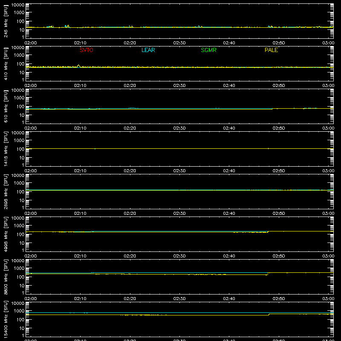Click the 100 y-axis value of the 1415 MHz plot

(20, 149)
